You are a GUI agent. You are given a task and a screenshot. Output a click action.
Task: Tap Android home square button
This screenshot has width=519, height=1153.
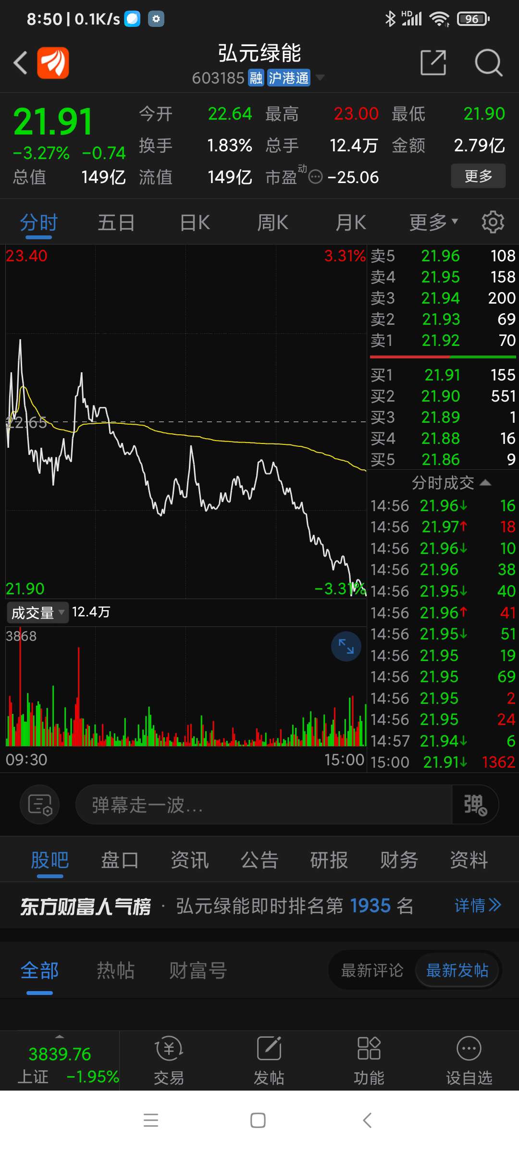(258, 1120)
